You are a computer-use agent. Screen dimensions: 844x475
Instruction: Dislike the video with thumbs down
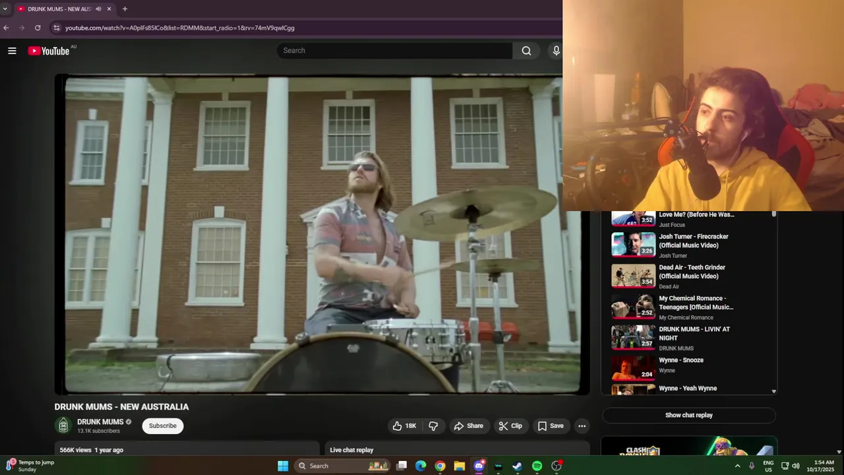[x=433, y=426]
